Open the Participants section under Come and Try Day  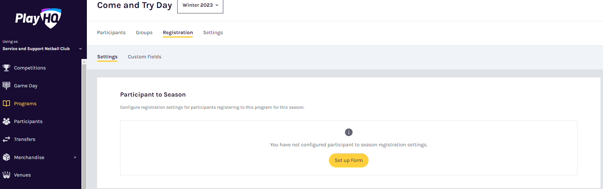(111, 32)
